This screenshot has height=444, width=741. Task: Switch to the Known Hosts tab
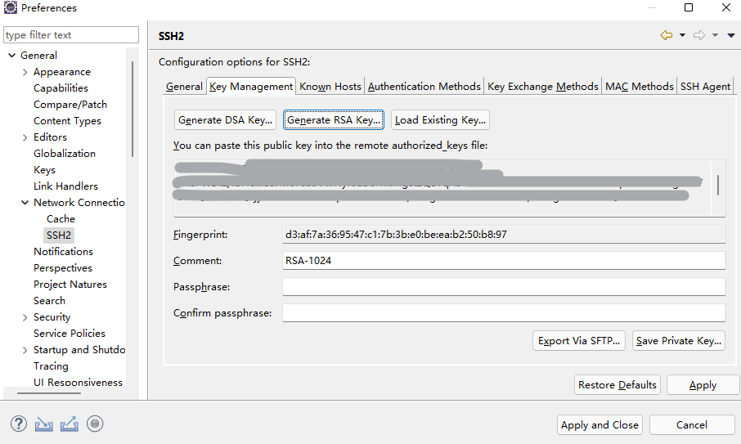[x=330, y=86]
